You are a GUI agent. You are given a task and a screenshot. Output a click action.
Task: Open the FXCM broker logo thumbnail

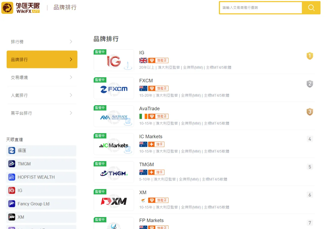click(x=114, y=88)
